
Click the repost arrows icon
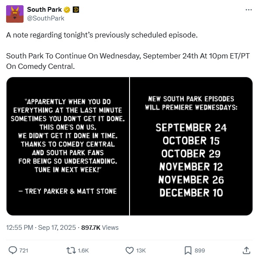[71, 250]
